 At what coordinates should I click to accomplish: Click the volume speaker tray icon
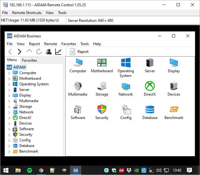click(x=159, y=170)
